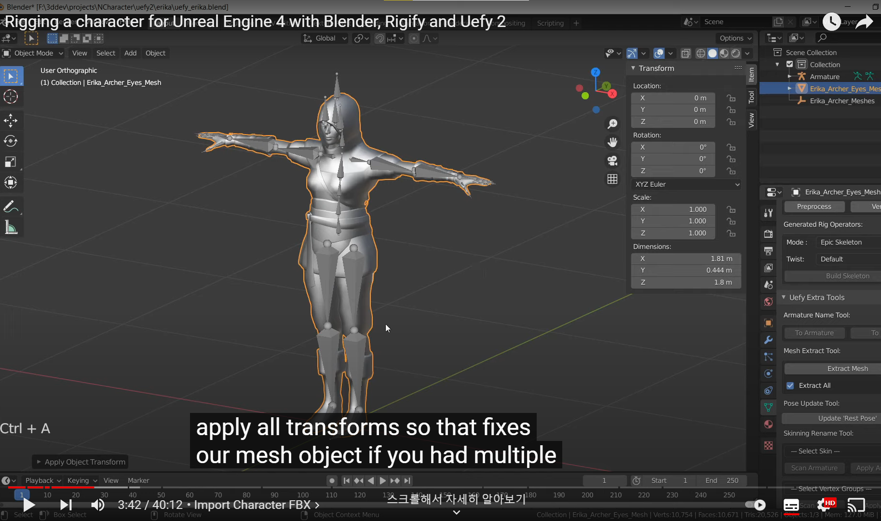Select Erika_Archer_Meshes in outliner
The width and height of the screenshot is (881, 521).
point(841,101)
